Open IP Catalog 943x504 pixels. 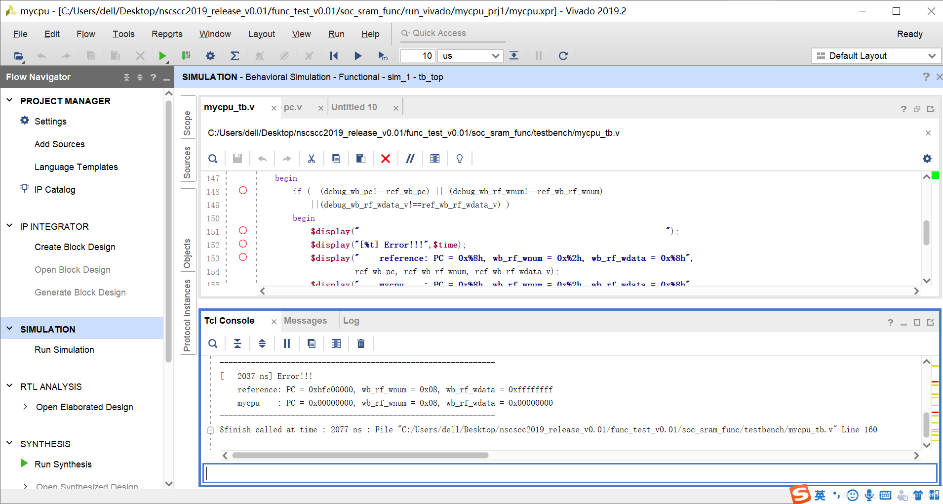(x=55, y=190)
